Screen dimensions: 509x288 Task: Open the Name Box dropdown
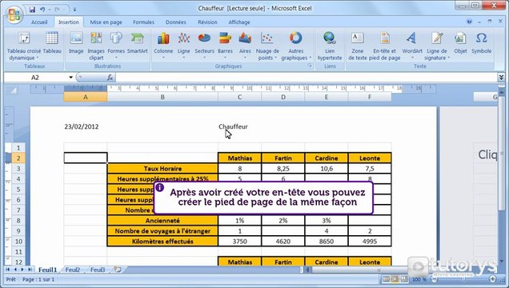pos(70,78)
